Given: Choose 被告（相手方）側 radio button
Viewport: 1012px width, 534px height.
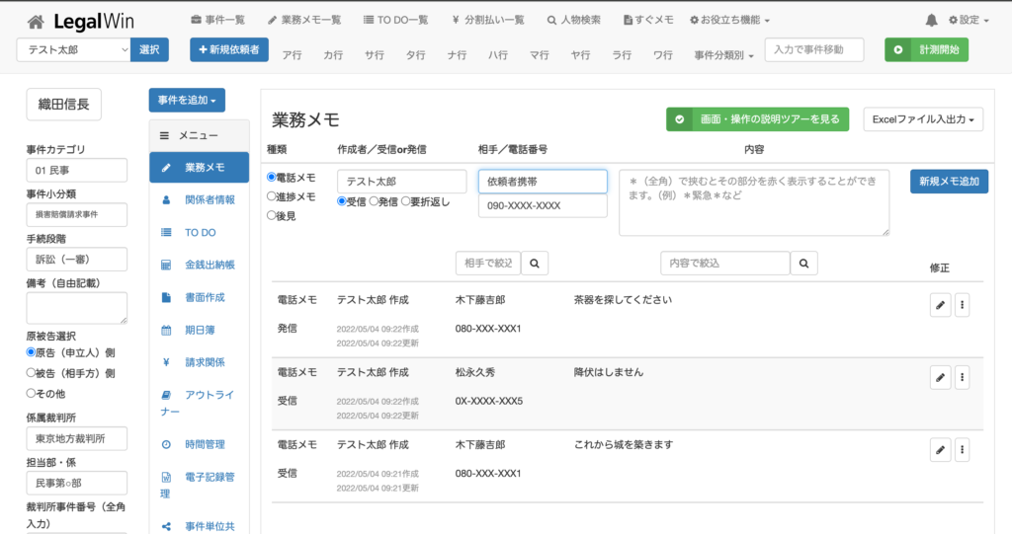Looking at the screenshot, I should 31,373.
